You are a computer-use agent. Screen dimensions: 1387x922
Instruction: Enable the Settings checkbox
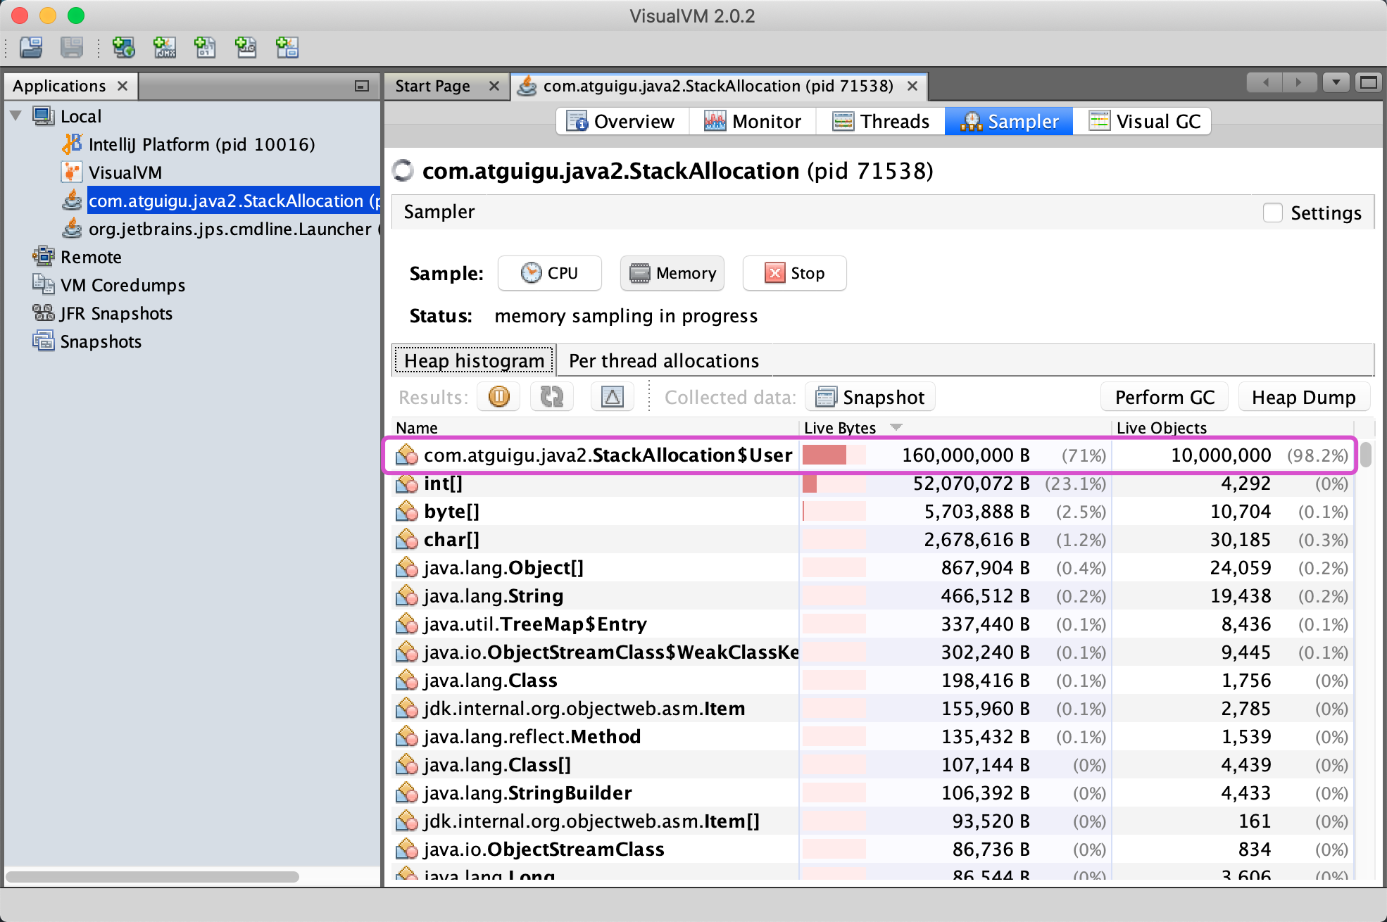coord(1272,213)
